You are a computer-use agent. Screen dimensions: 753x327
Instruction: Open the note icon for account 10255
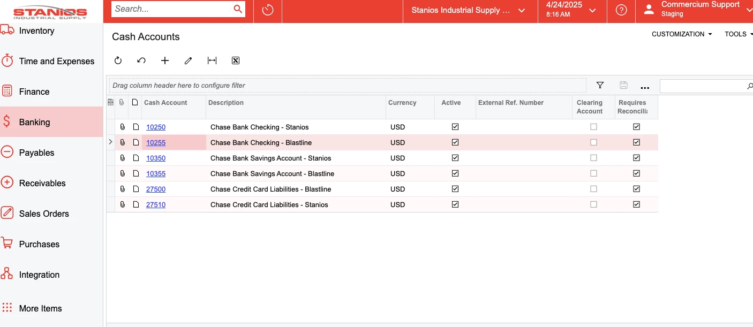pos(135,142)
